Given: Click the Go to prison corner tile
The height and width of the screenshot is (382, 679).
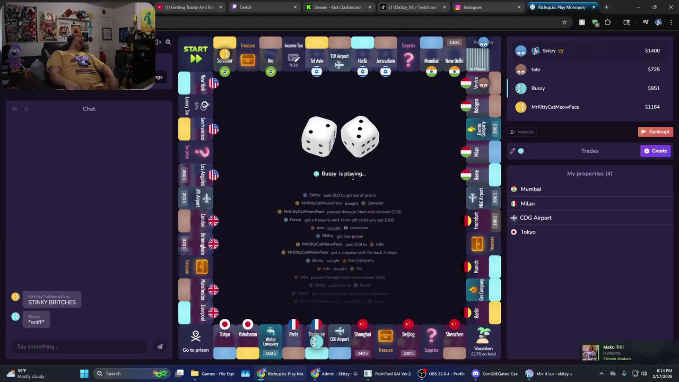Looking at the screenshot, I should (195, 341).
